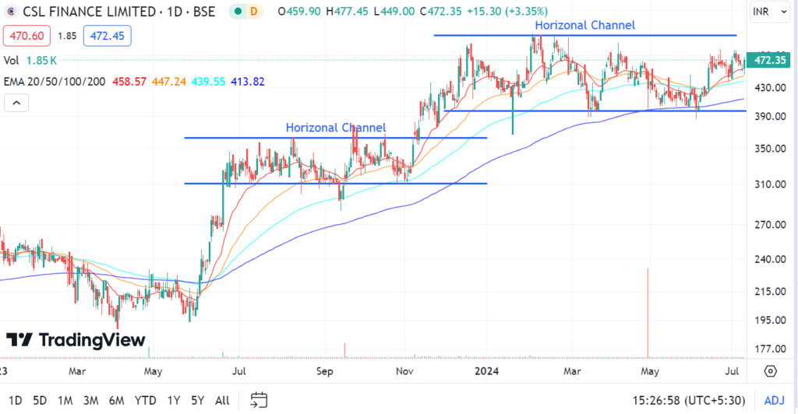Click the current price label 472.35 on axis

(769, 61)
